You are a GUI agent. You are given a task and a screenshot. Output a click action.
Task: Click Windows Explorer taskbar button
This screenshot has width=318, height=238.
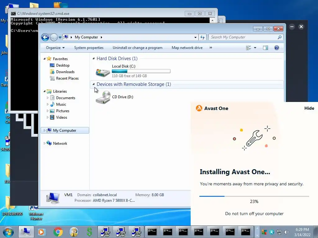26,232
